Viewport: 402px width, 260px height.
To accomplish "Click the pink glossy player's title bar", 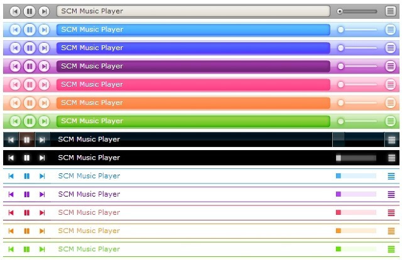I will pos(193,85).
